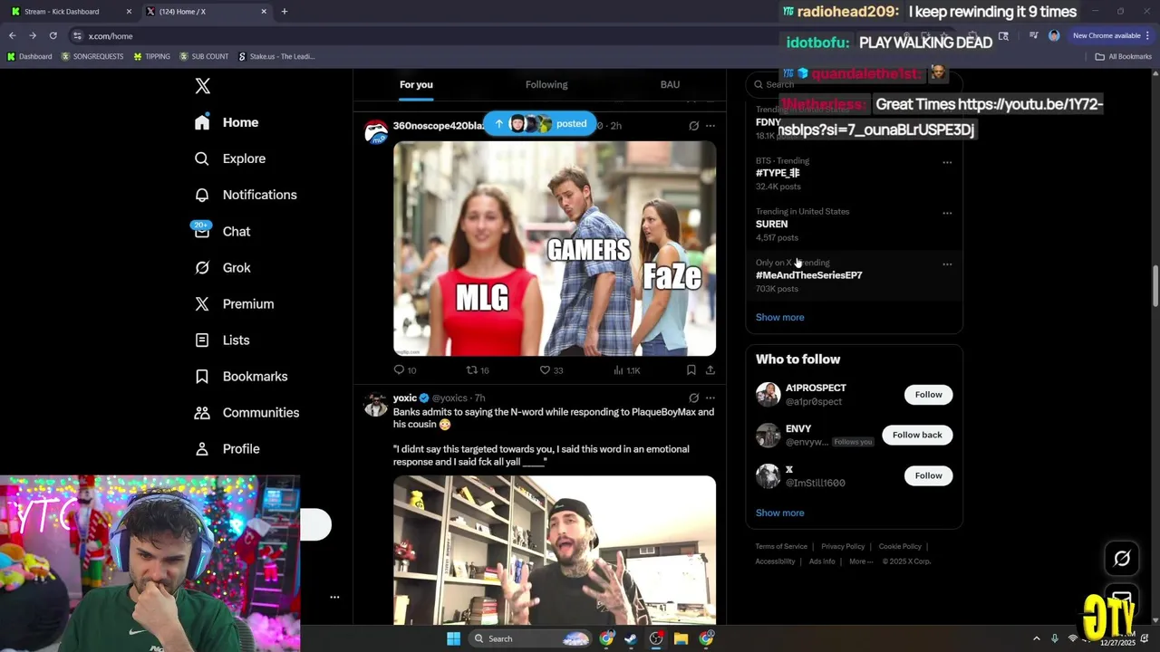The height and width of the screenshot is (652, 1160).
Task: Open Bookmarks in the sidebar
Action: click(242, 376)
